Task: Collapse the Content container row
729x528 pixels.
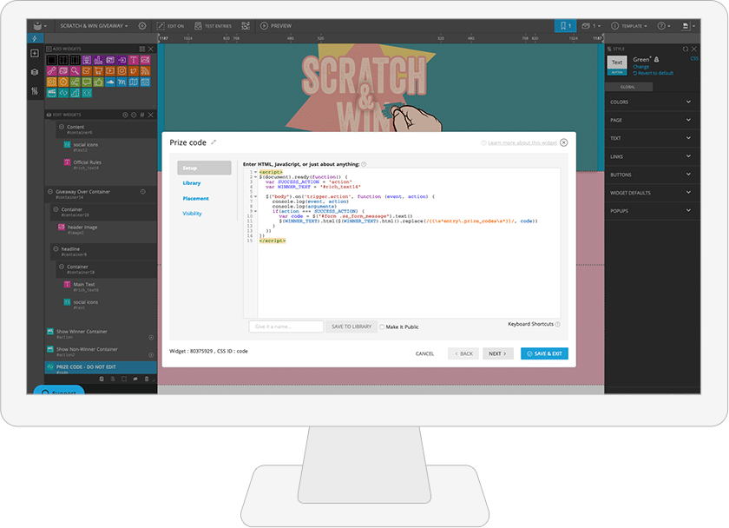Action: coord(62,127)
